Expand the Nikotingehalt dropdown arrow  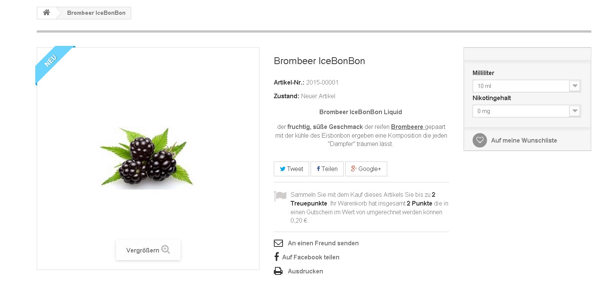575,111
